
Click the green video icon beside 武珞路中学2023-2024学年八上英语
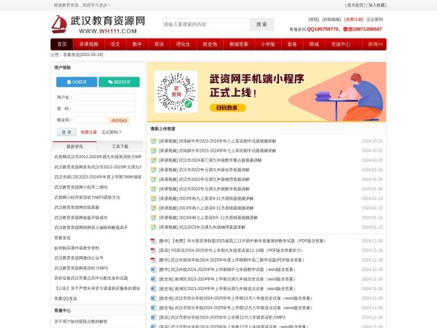(x=153, y=141)
